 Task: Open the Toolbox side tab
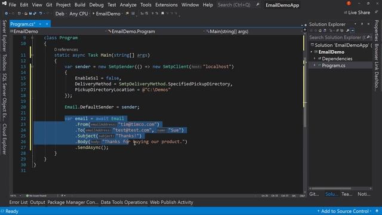pyautogui.click(x=4, y=62)
